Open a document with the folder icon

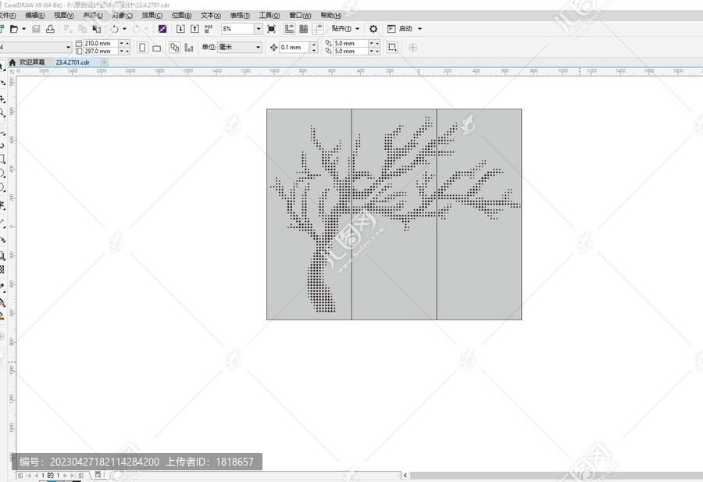(x=14, y=29)
